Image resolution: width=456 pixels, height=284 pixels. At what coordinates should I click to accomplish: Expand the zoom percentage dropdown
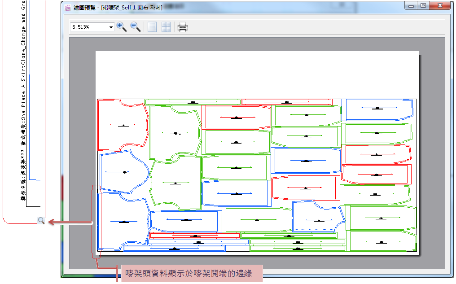(111, 27)
